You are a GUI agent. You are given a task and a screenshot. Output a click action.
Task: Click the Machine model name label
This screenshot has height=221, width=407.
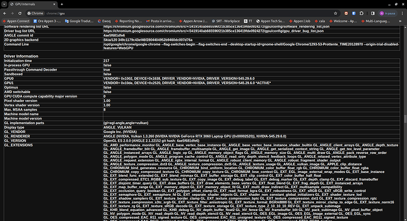tap(21, 114)
